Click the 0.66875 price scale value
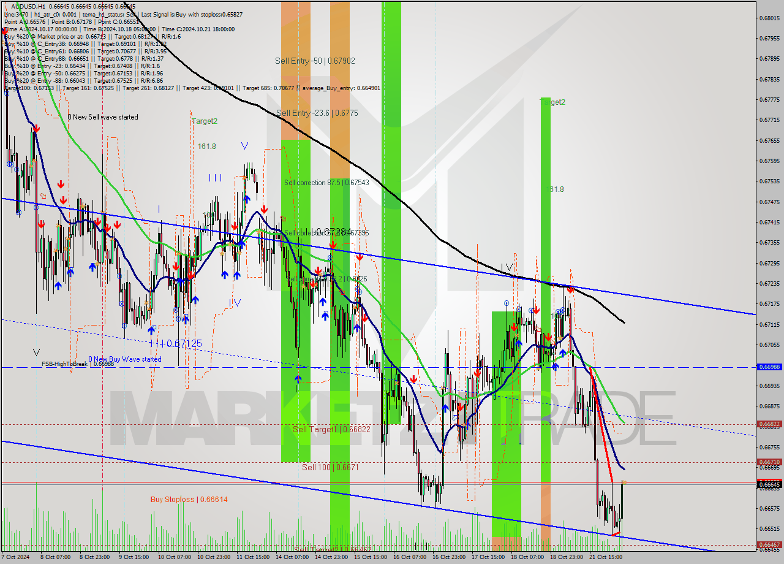Image resolution: width=784 pixels, height=564 pixels. pos(770,406)
